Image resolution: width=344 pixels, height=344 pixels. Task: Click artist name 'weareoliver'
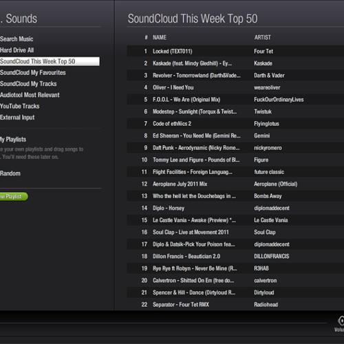(267, 87)
